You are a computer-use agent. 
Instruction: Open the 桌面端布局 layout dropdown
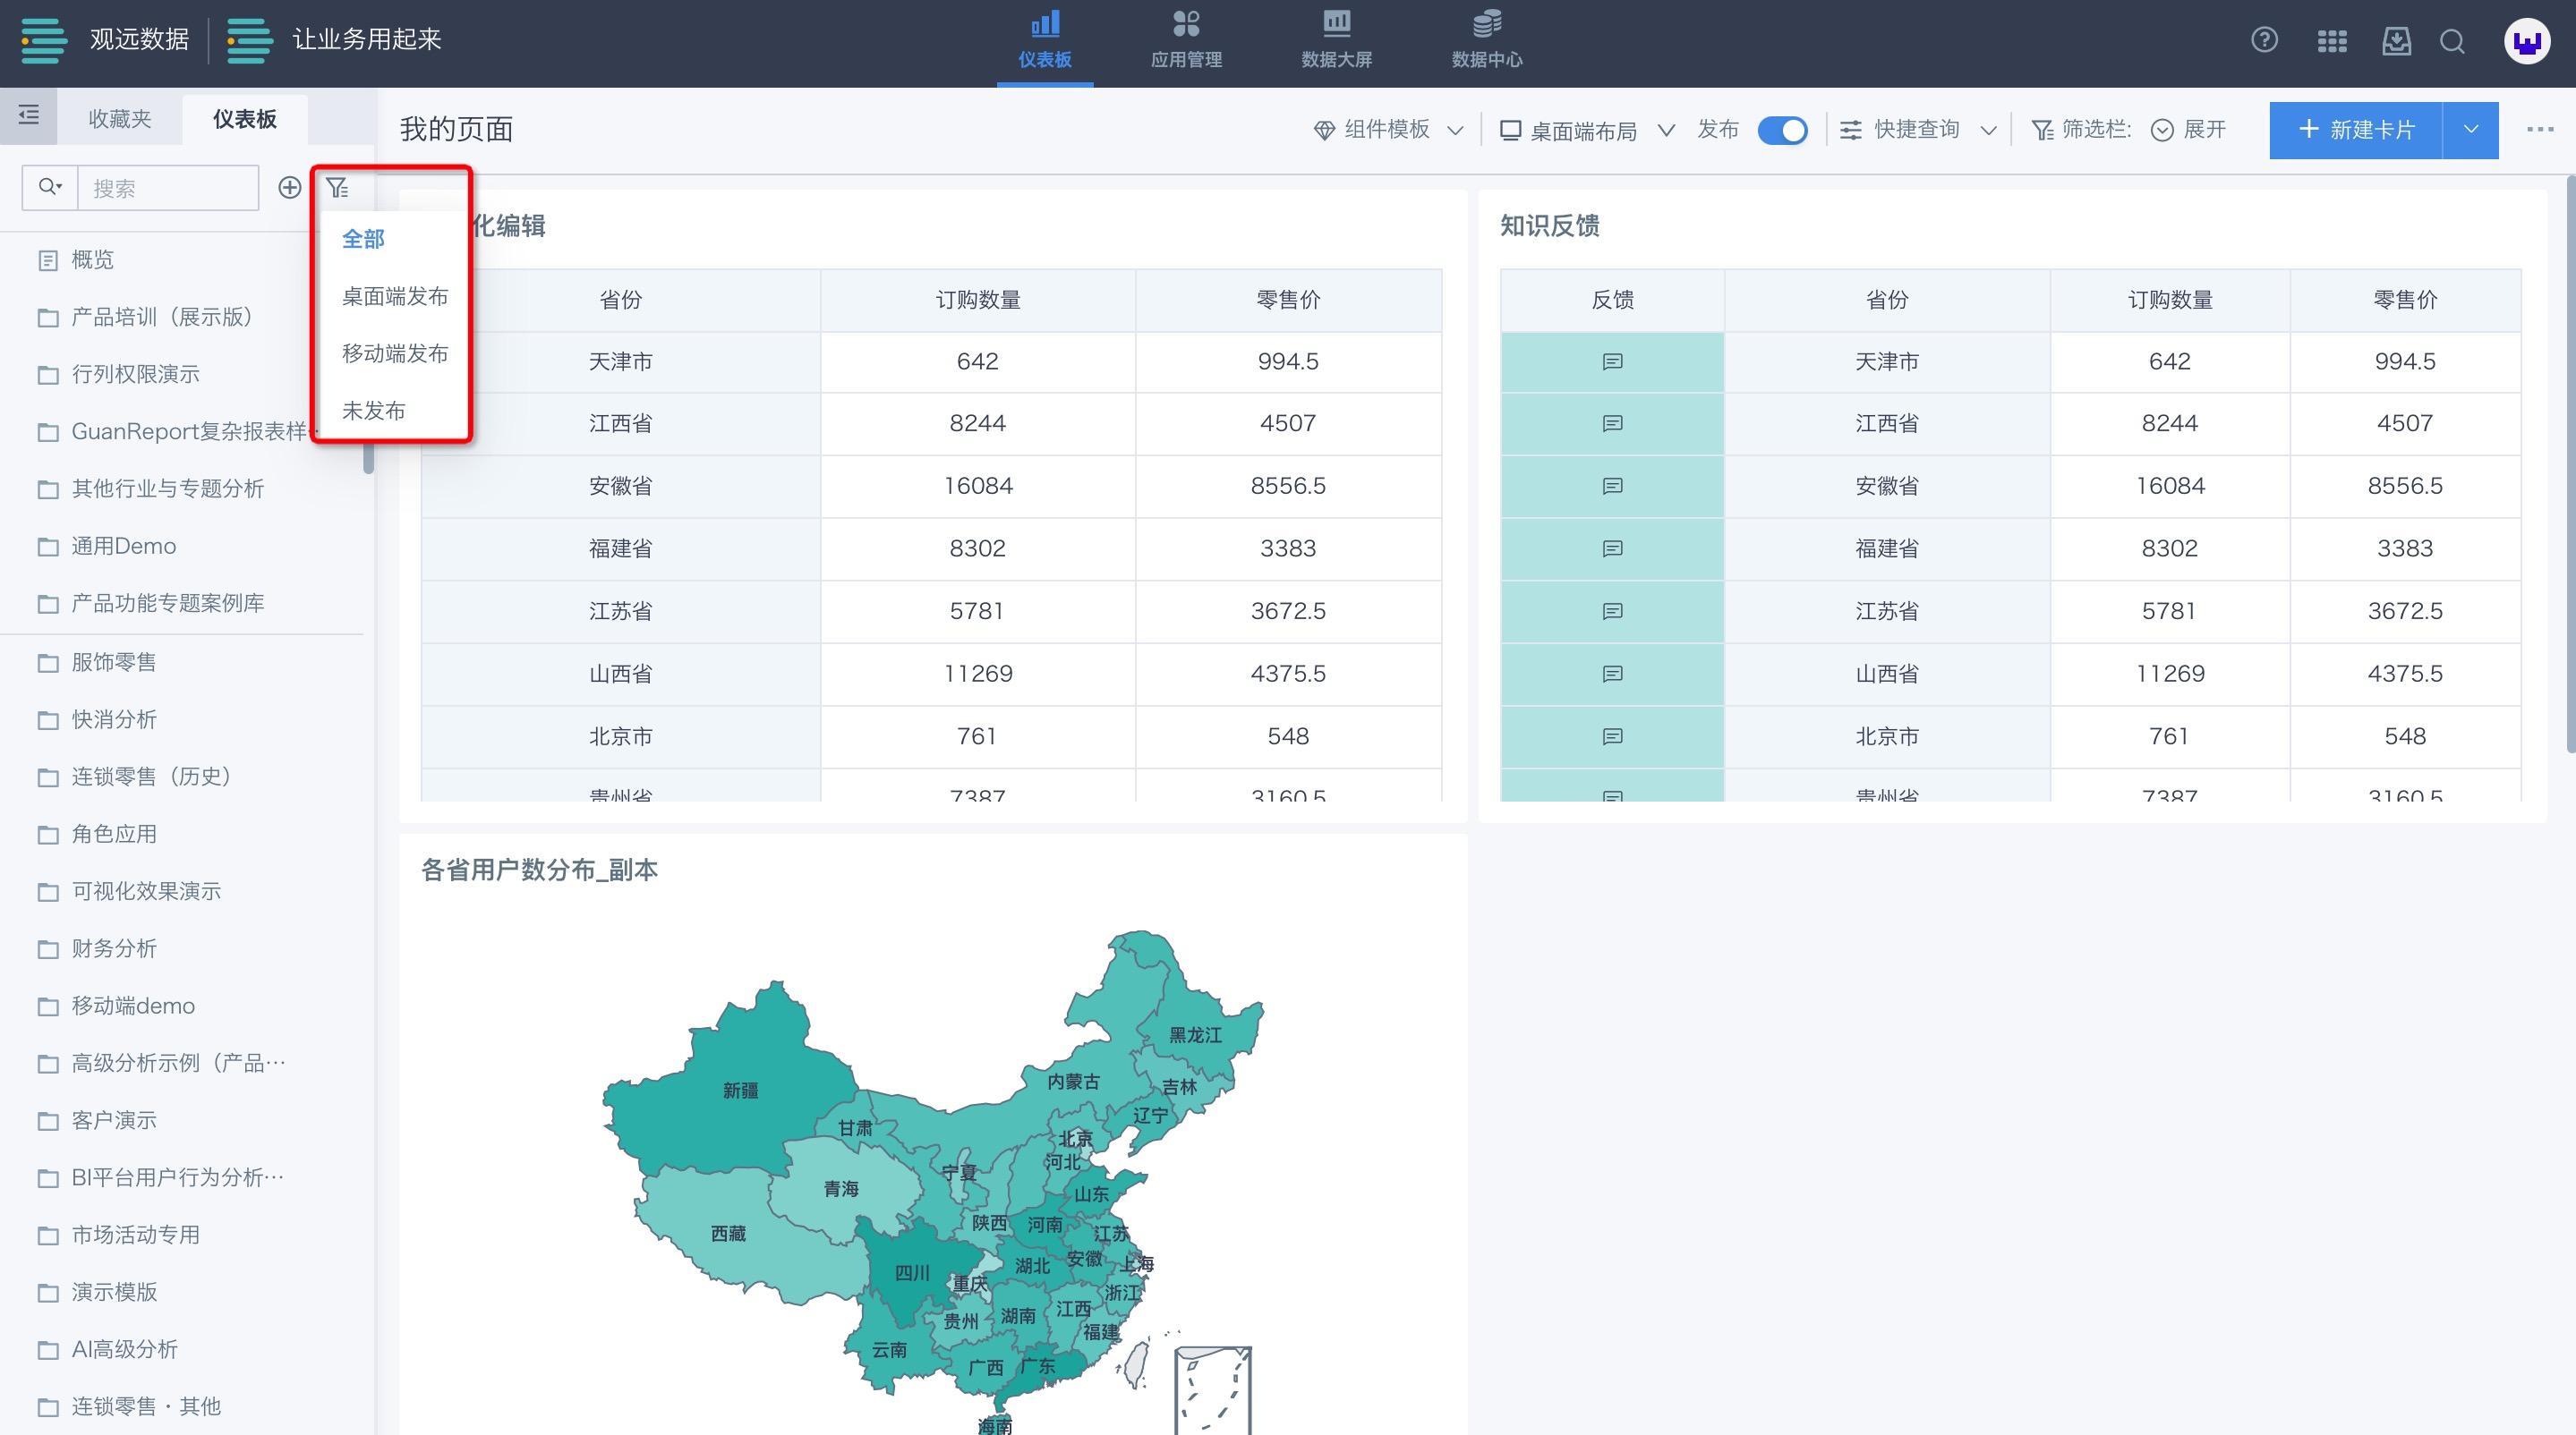click(1586, 130)
